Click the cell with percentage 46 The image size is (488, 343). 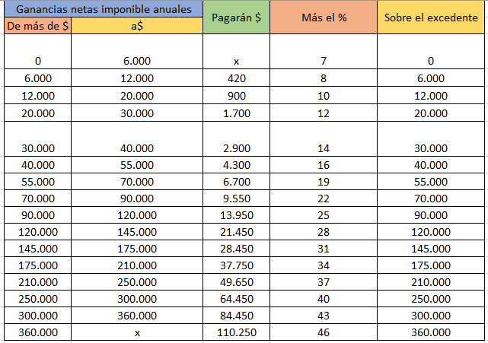point(324,332)
